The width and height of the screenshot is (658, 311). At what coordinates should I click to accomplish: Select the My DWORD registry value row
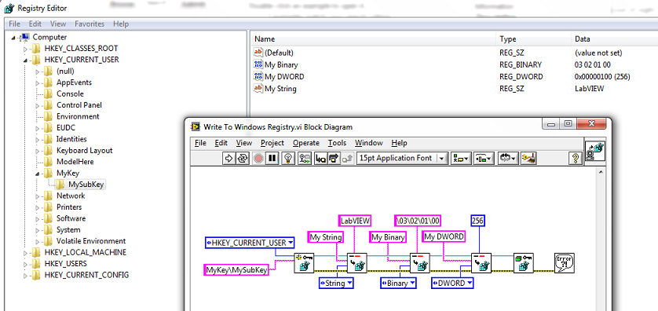[x=284, y=77]
